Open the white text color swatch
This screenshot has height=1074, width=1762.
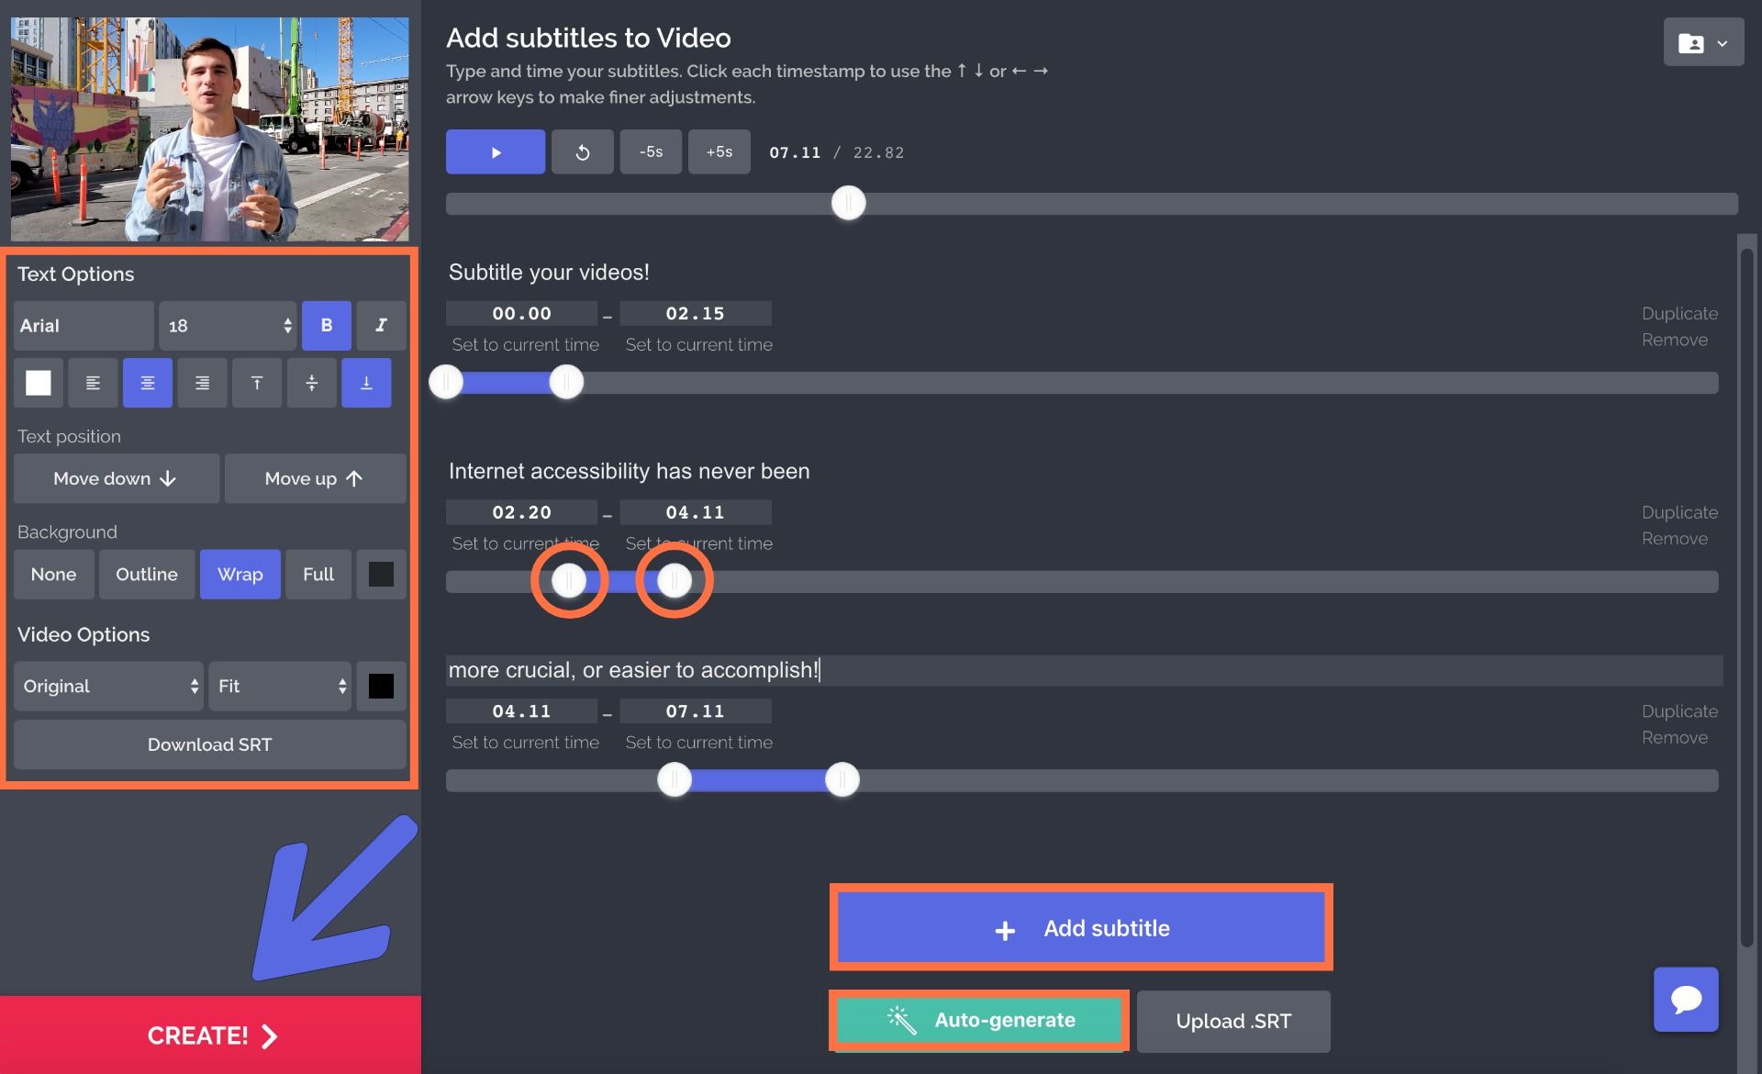click(x=39, y=383)
